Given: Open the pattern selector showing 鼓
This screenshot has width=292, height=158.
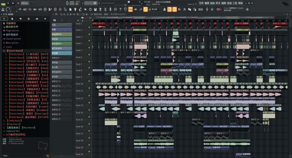Looking at the screenshot, I should point(91,3).
